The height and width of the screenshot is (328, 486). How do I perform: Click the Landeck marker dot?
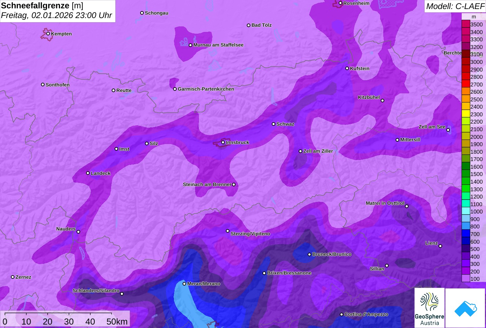coord(88,173)
